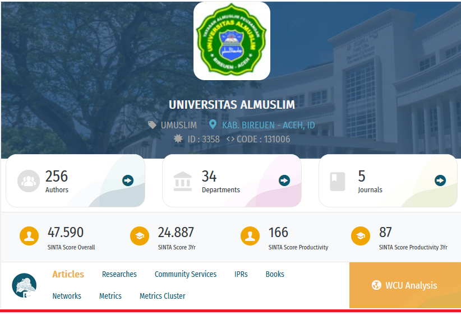This screenshot has width=461, height=315.
Task: Click the 47.590 SINTA Score Overall value
Action: (x=66, y=232)
